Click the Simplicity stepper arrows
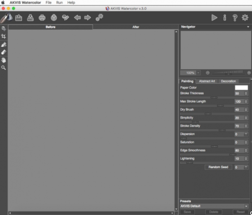The width and height of the screenshot is (252, 215). pos(246,118)
